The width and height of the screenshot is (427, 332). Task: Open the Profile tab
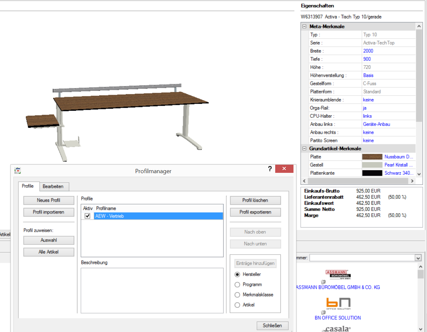(28, 186)
